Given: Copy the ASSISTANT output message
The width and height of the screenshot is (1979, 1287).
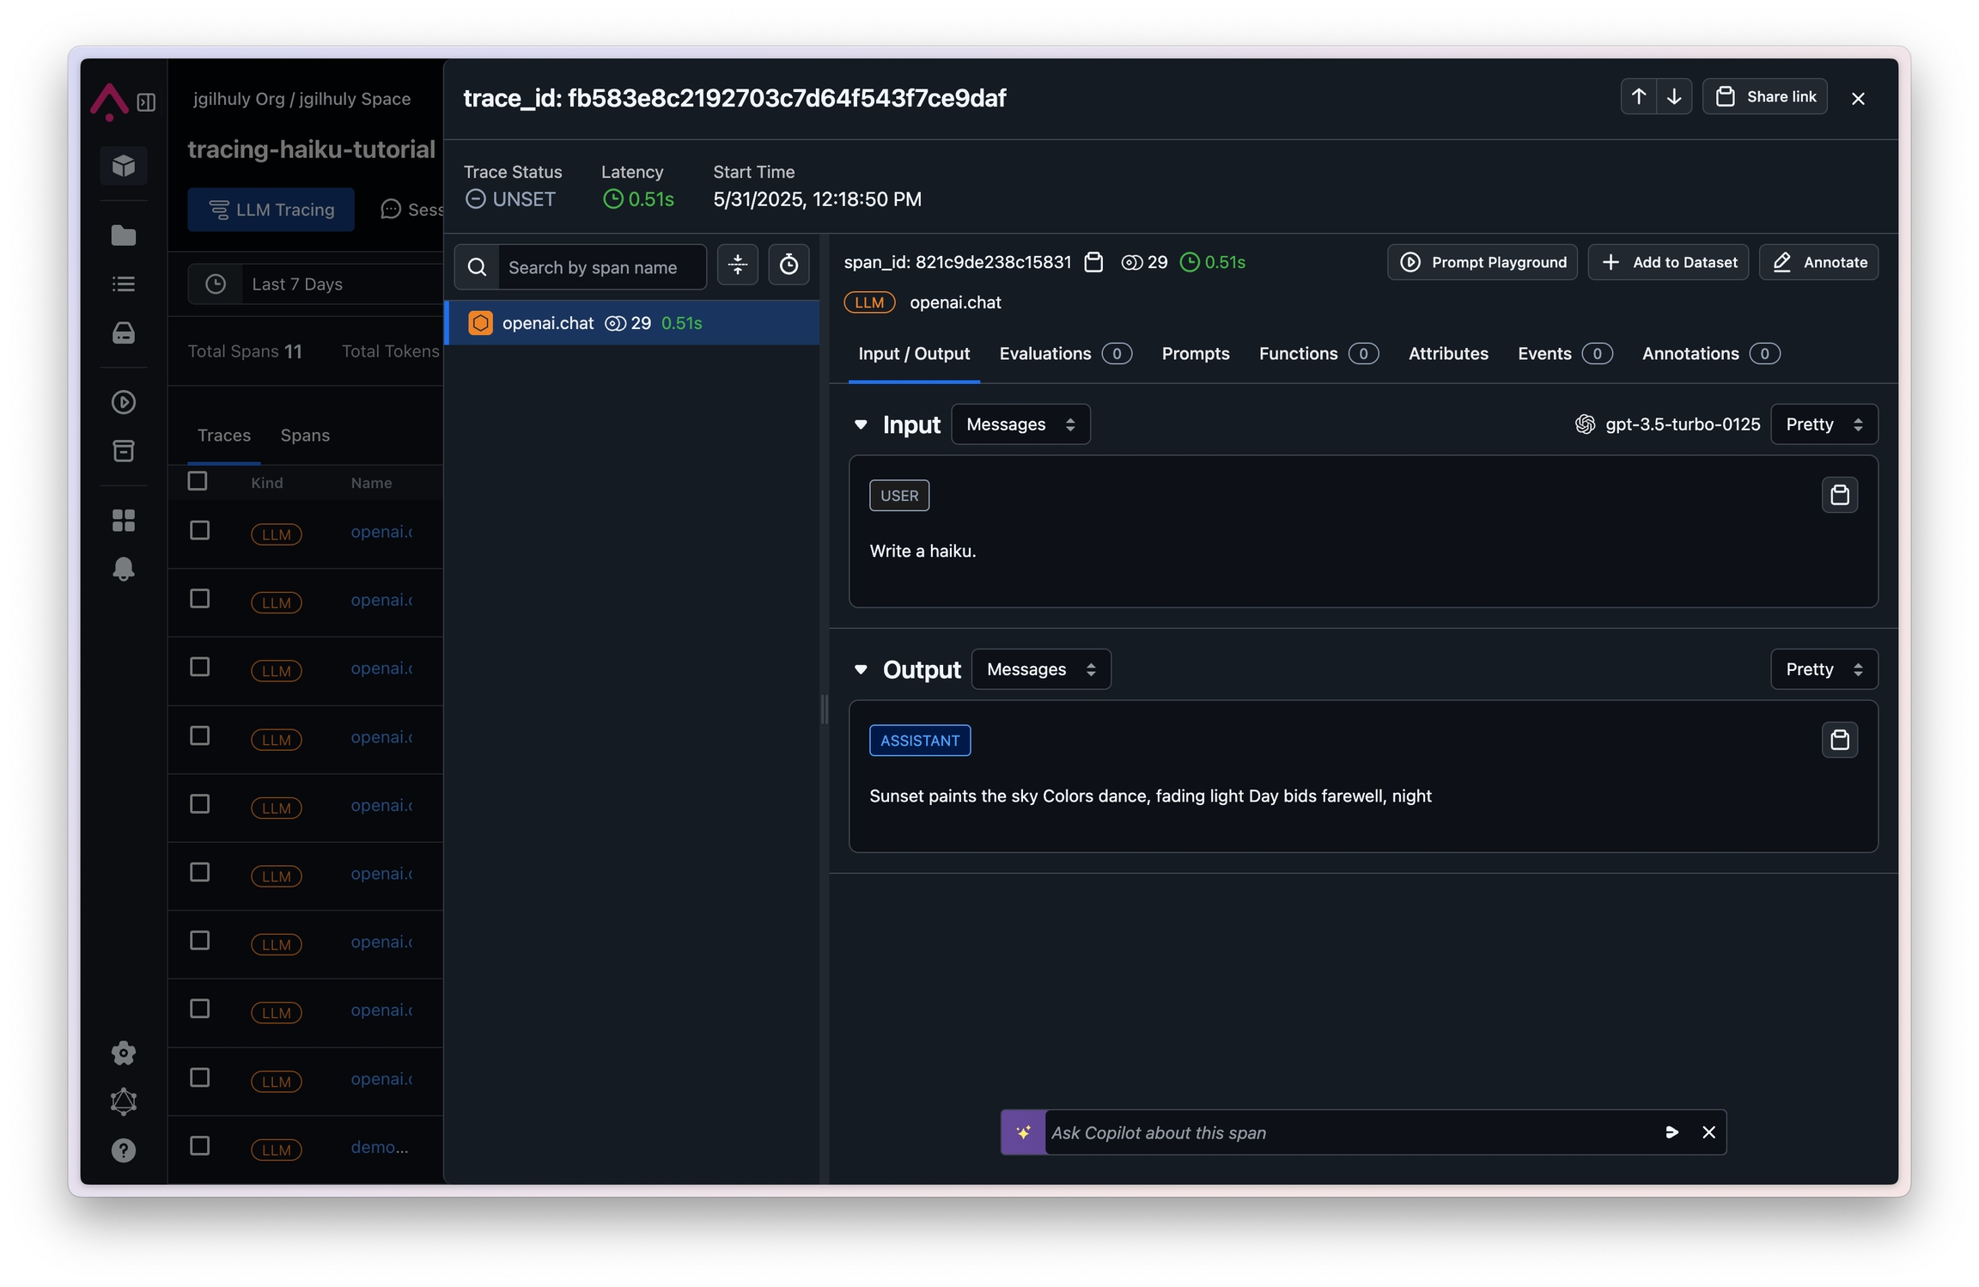Looking at the screenshot, I should tap(1838, 740).
